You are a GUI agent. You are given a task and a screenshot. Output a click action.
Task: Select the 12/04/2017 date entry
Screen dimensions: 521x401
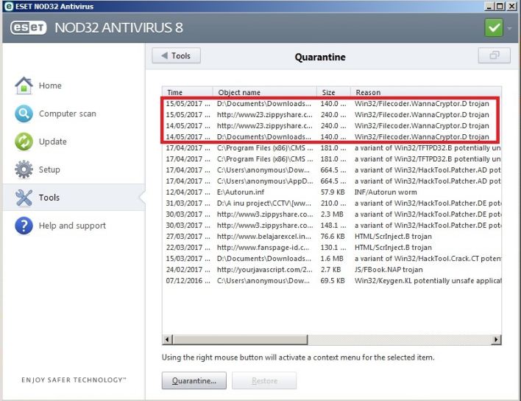coord(188,192)
